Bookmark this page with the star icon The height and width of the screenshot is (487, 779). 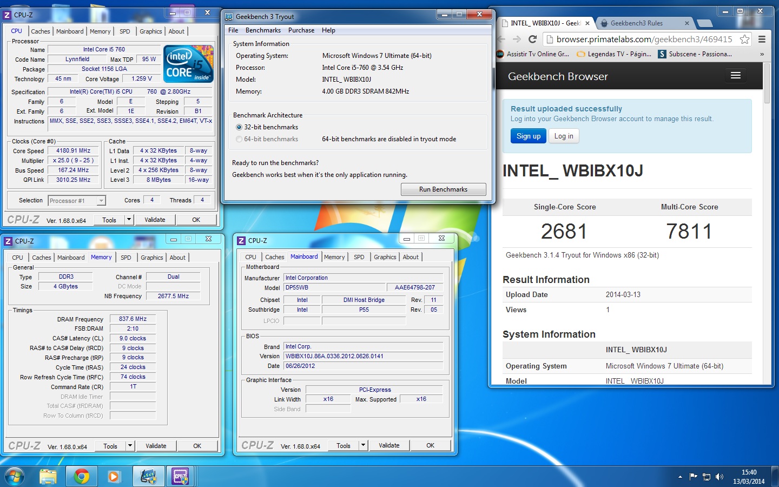tap(745, 39)
